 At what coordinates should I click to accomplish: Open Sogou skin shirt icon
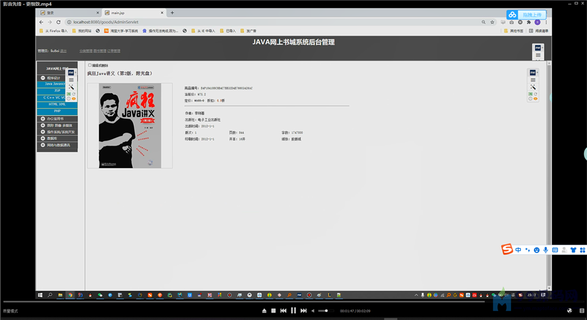pos(573,250)
